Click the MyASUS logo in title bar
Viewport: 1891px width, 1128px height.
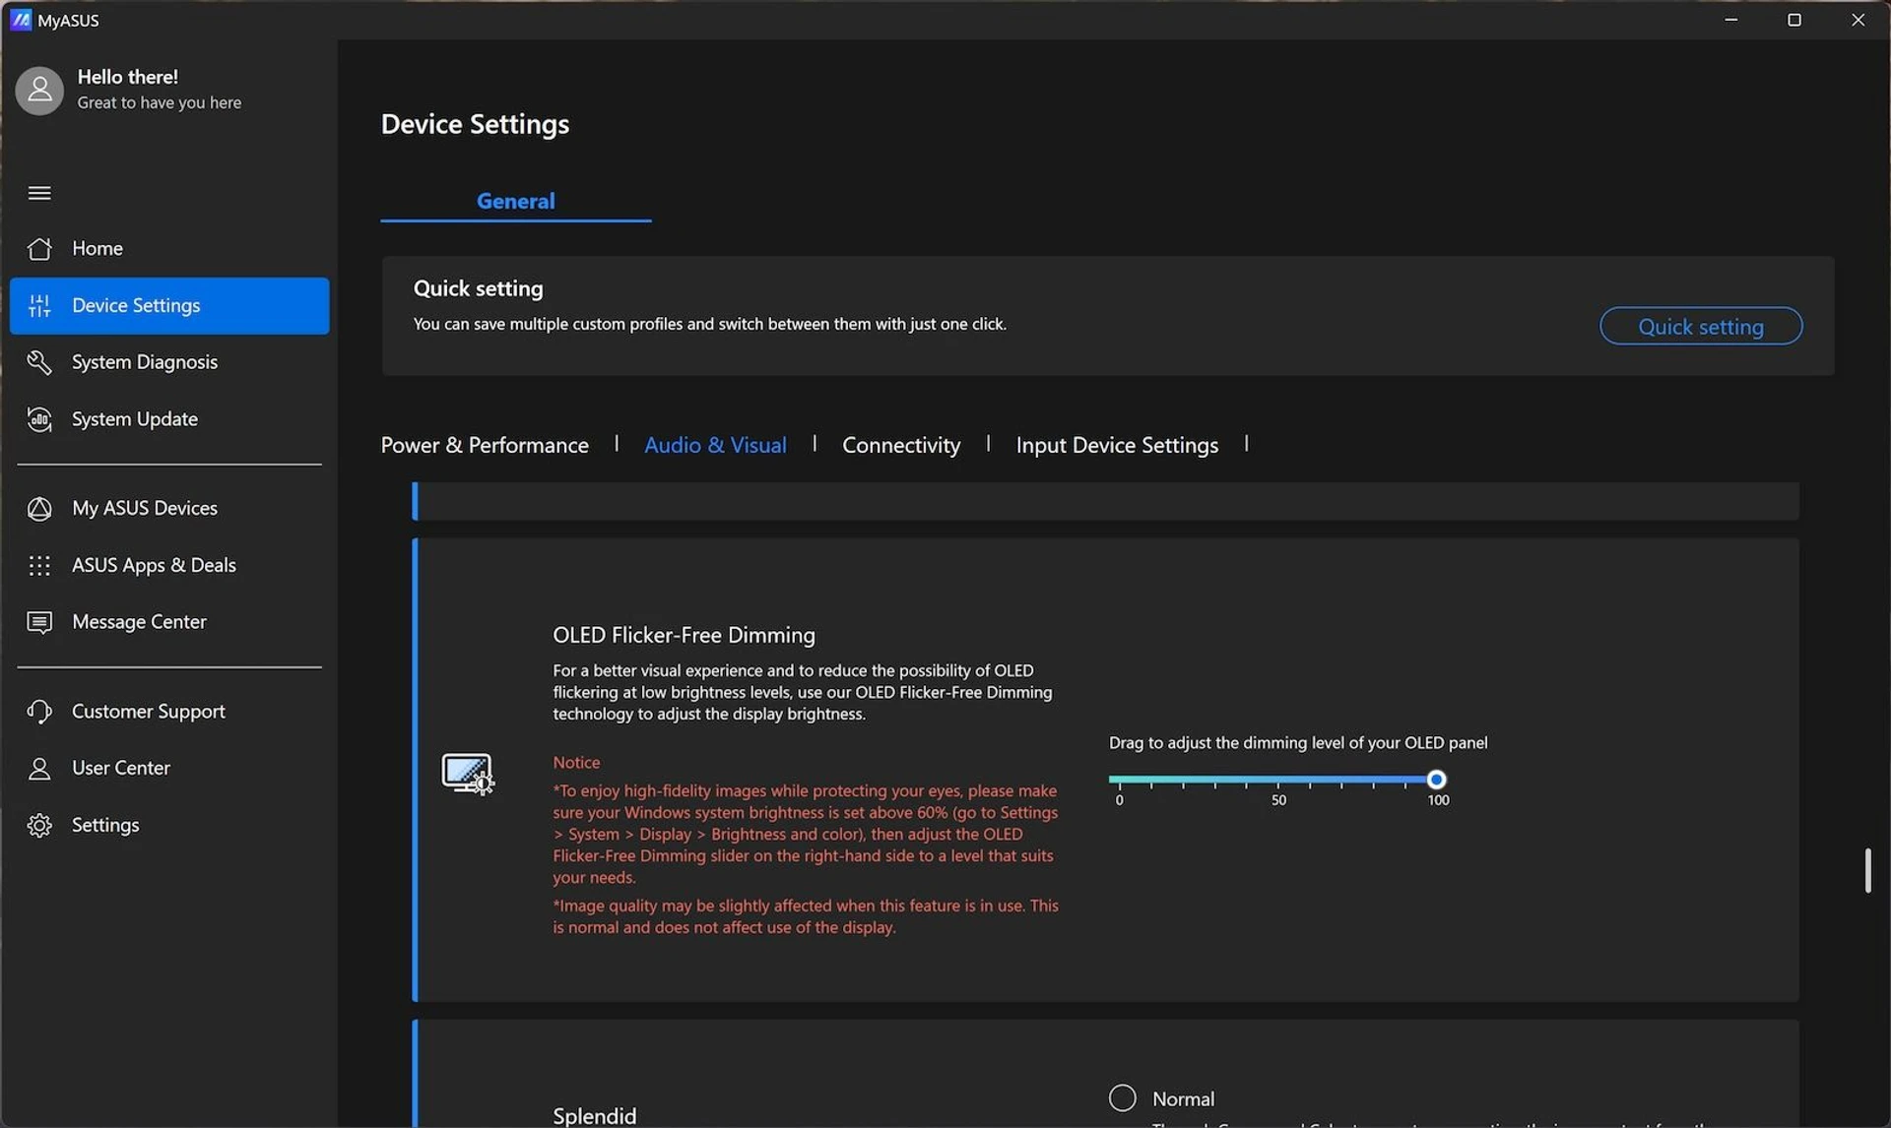click(21, 20)
